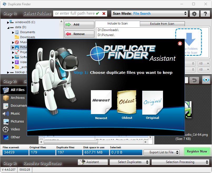Click folder tree scroll-up arrow
The height and width of the screenshot is (173, 212).
61,21
